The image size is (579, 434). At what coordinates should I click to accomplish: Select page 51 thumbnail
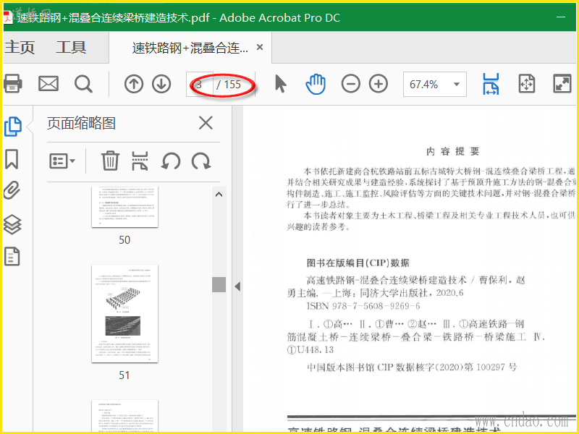click(x=124, y=313)
